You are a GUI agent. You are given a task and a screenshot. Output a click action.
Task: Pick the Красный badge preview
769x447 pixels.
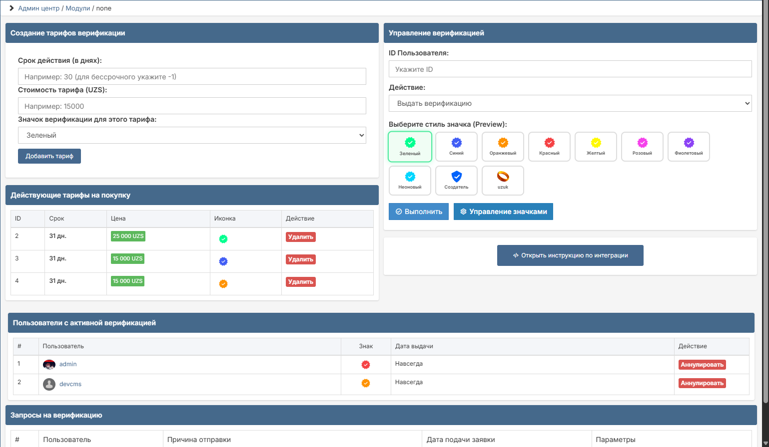tap(549, 147)
